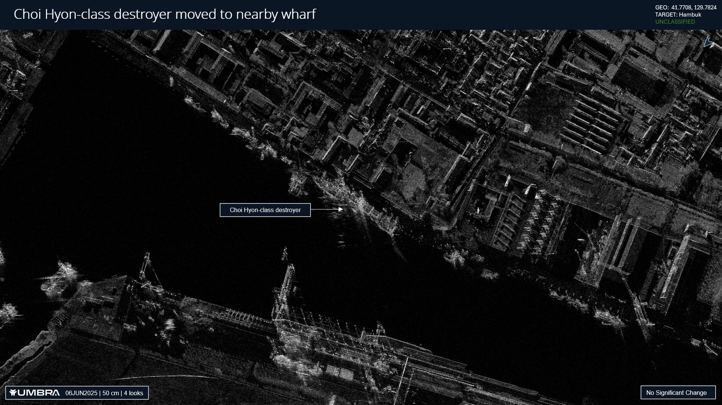722x405 pixels.
Task: Click the title 'Choi Hyon-class destroyer moved to nearby wharf'
Action: (165, 14)
